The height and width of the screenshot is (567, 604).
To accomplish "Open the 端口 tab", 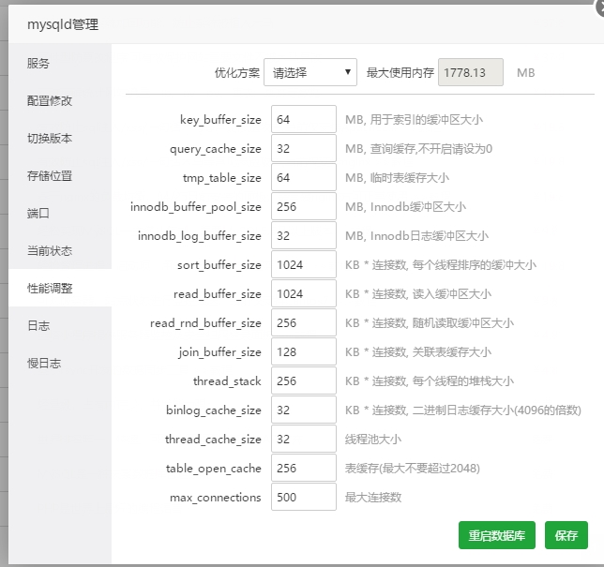I will (x=60, y=213).
